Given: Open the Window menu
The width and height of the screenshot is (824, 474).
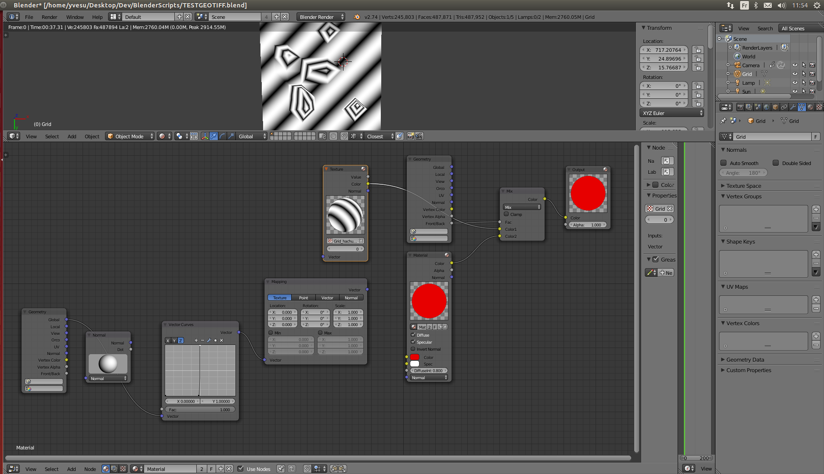Looking at the screenshot, I should tap(75, 17).
